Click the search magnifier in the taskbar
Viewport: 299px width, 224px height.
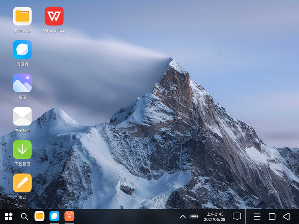pos(24,216)
